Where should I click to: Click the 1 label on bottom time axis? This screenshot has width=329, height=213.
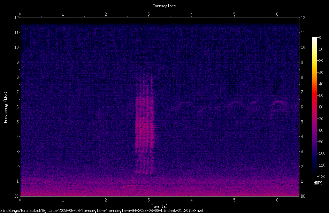tap(63, 200)
